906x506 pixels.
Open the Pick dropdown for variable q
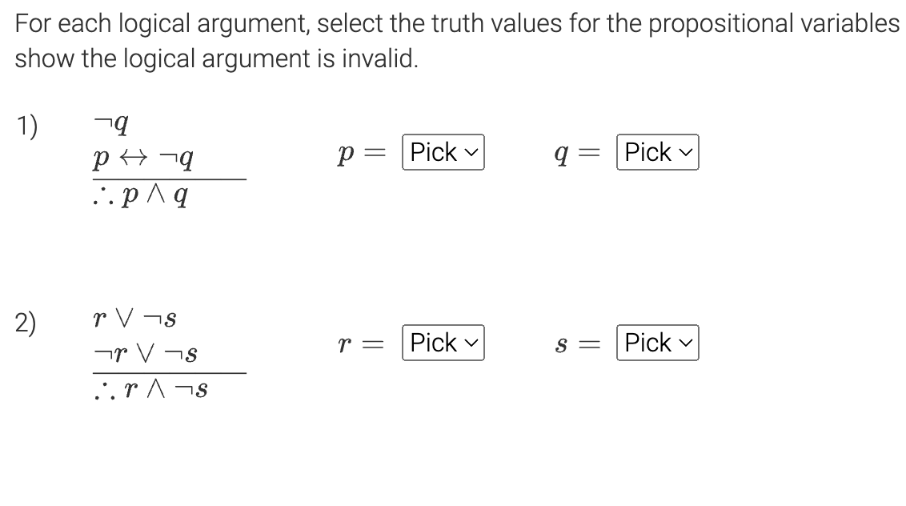point(657,152)
